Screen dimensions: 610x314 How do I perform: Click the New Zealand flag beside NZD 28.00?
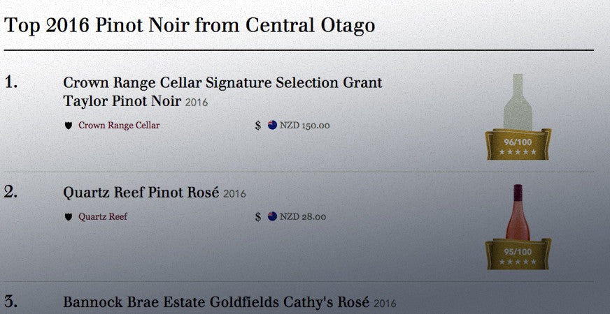[273, 217]
